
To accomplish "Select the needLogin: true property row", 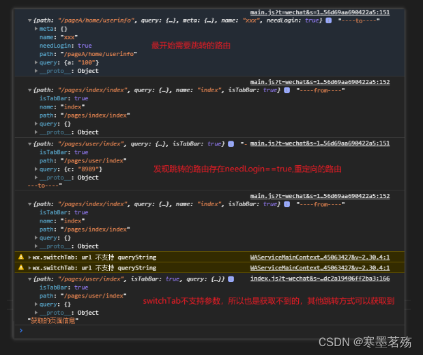I will [x=65, y=46].
